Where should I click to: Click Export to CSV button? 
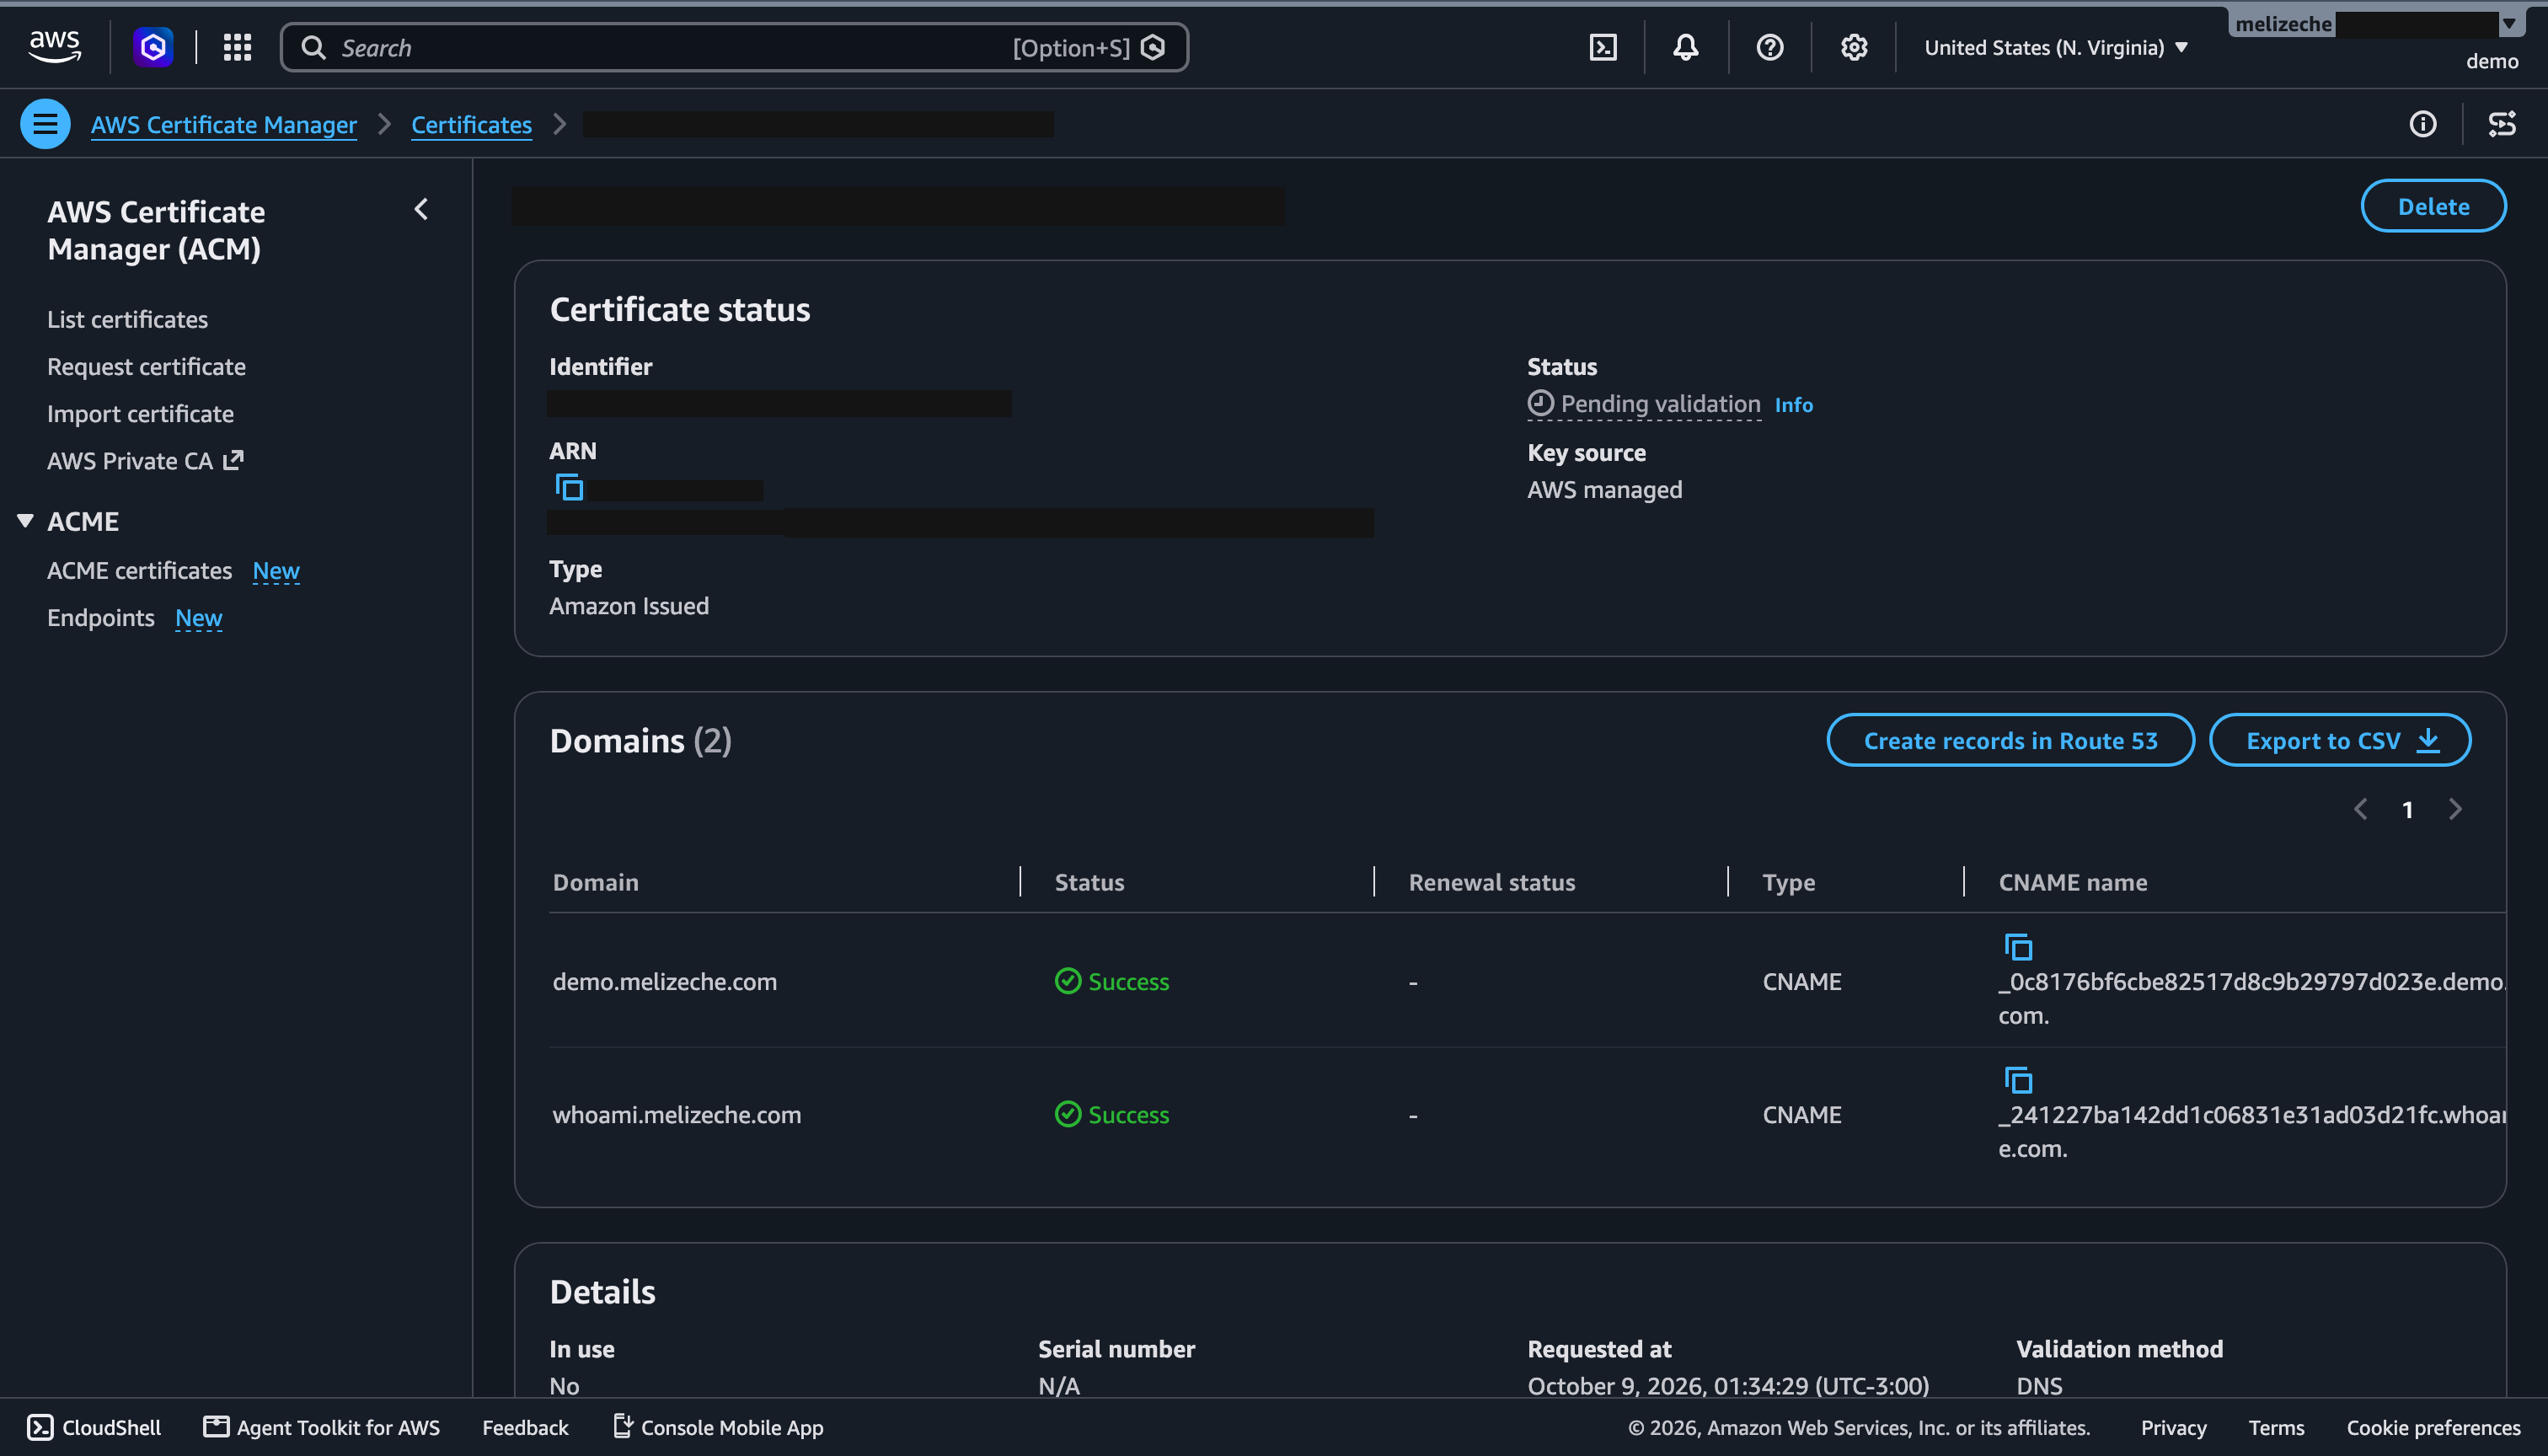click(2339, 740)
